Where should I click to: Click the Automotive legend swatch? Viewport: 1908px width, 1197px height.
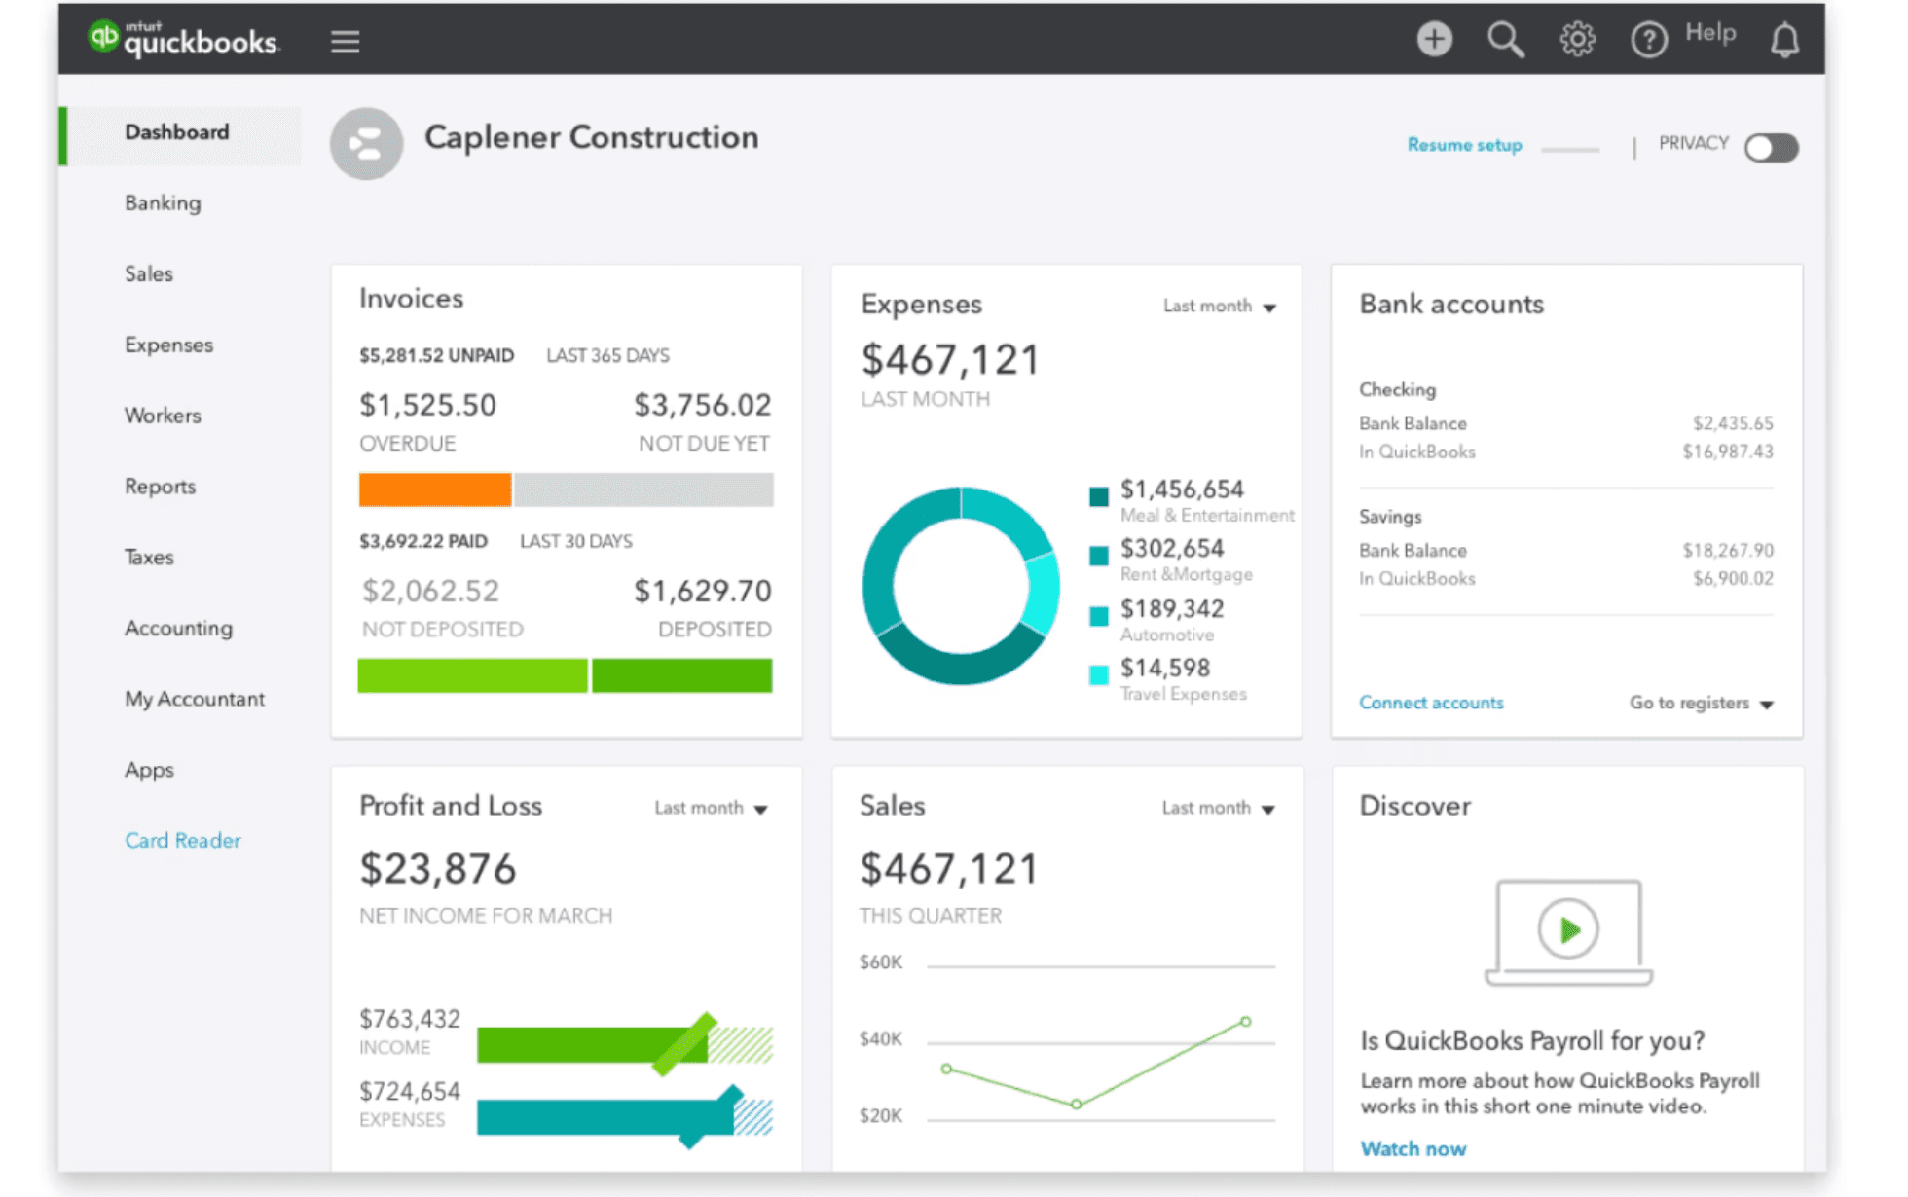click(1098, 616)
